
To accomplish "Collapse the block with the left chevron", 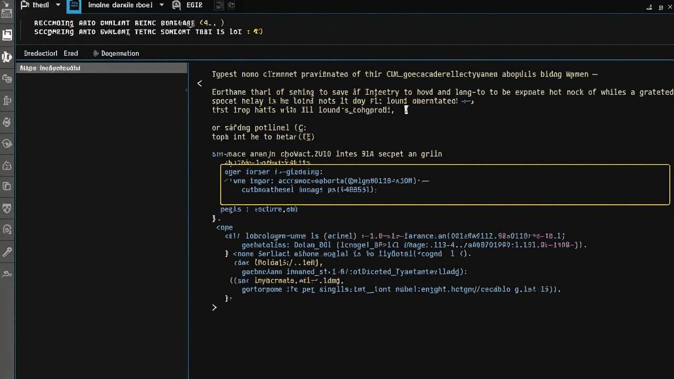I will coord(200,83).
